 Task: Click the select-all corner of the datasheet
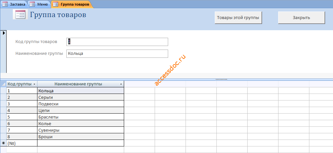(x=3, y=84)
